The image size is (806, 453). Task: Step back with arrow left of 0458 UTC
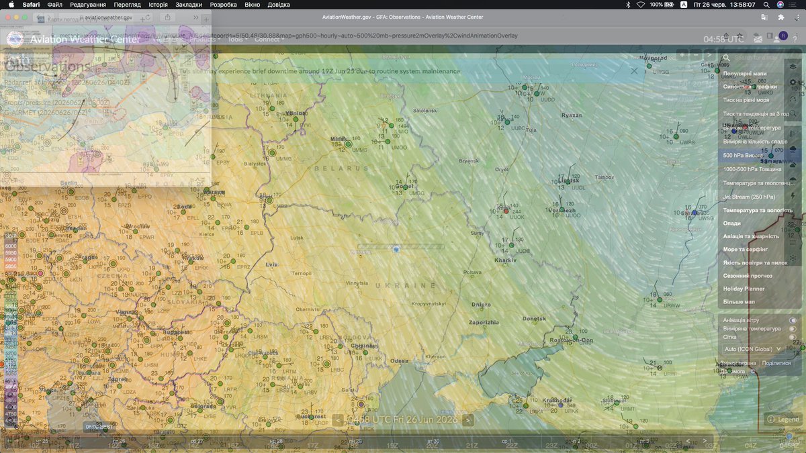tap(339, 419)
